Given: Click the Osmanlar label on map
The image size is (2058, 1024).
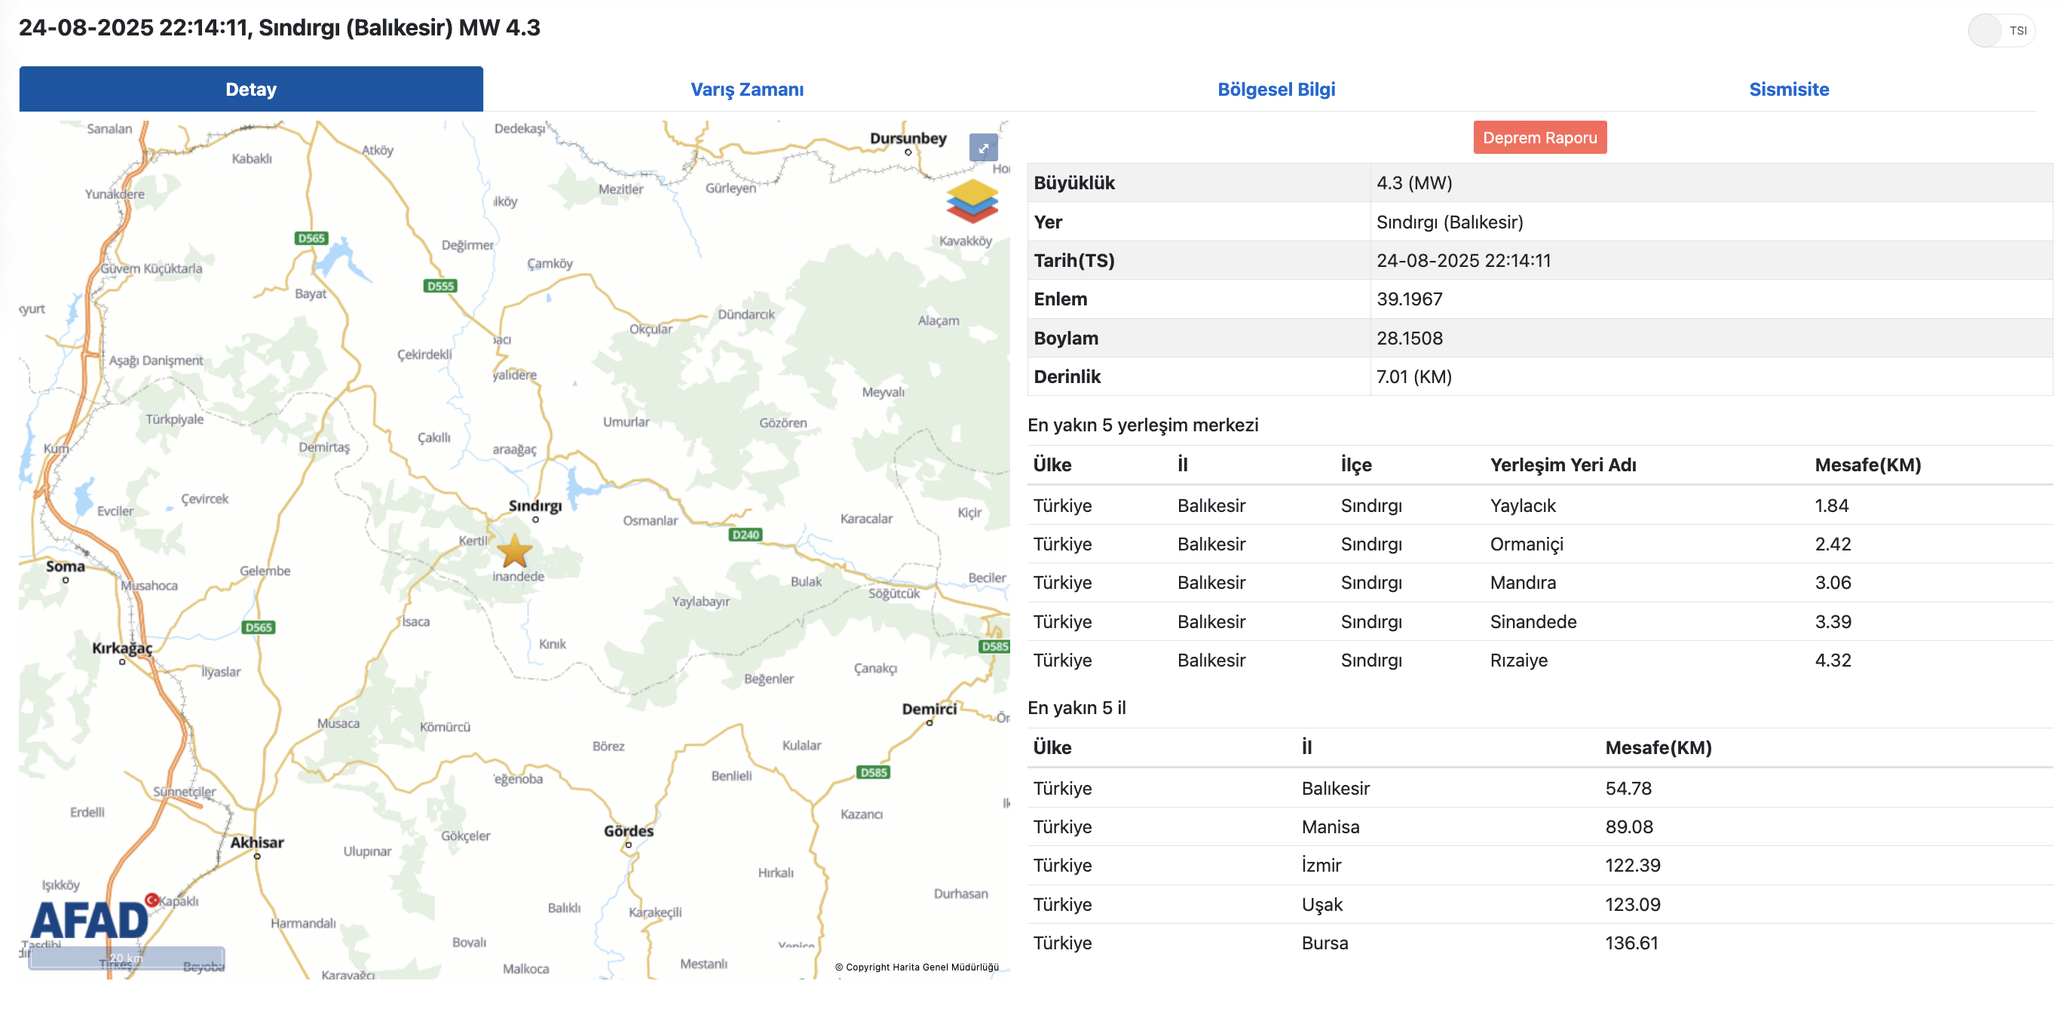Looking at the screenshot, I should click(650, 520).
